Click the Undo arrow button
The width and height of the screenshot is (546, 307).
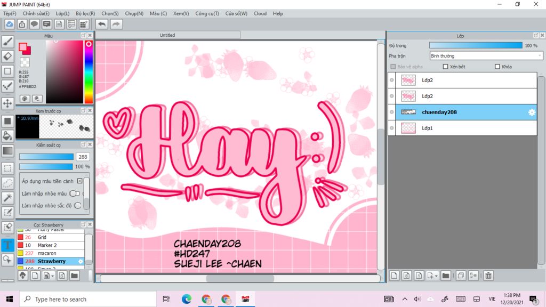(102, 24)
